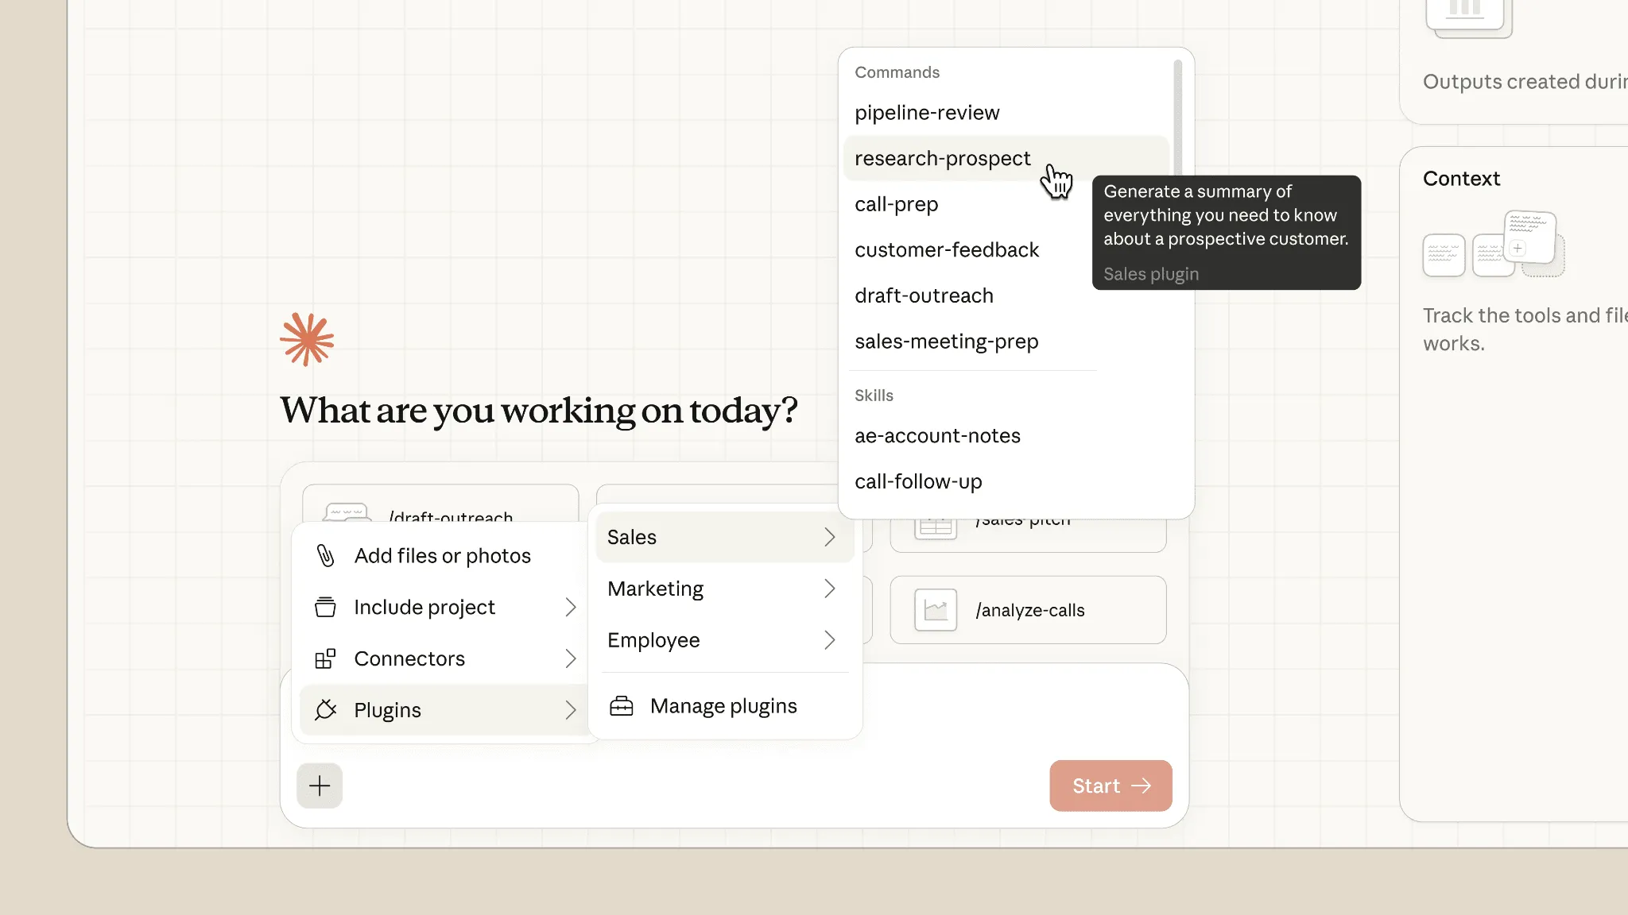The image size is (1628, 915).
Task: Click the briefcase icon next to Manage plugins
Action: [x=622, y=705]
